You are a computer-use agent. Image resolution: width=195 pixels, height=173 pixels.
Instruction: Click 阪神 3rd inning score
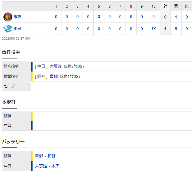tap(78, 17)
